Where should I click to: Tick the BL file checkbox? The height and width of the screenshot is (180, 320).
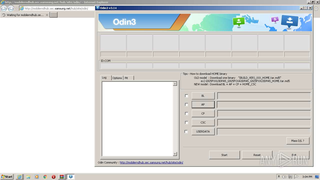pyautogui.click(x=186, y=96)
